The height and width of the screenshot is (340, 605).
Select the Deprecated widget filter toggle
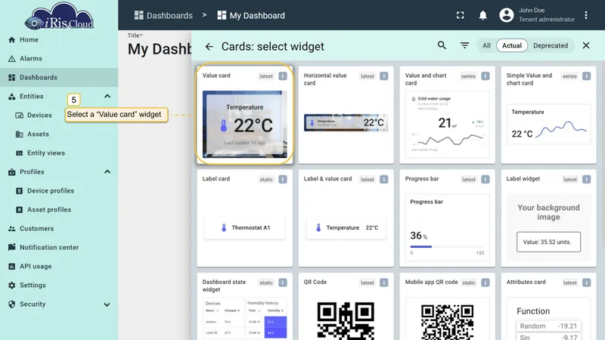pos(551,45)
